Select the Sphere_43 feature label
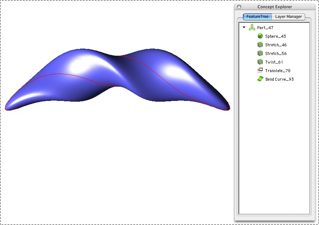319x225 pixels. point(275,37)
